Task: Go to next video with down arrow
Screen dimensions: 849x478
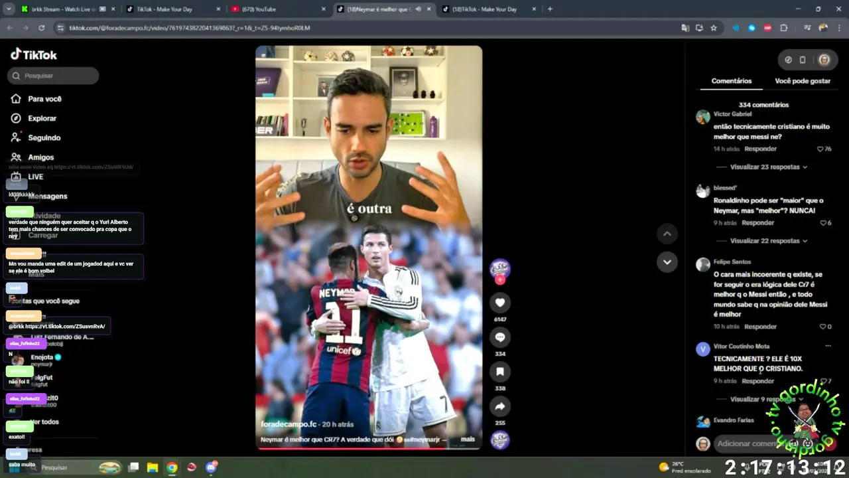Action: click(667, 262)
